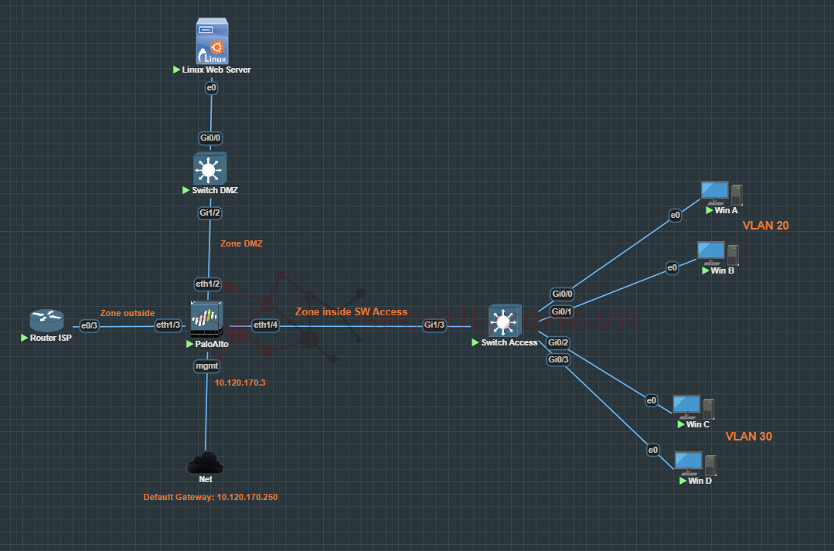Click the e0/3 interface label near Router ISP
This screenshot has height=551, width=834.
coord(90,325)
